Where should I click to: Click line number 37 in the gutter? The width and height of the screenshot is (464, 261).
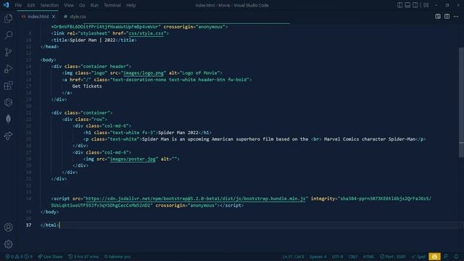point(28,225)
